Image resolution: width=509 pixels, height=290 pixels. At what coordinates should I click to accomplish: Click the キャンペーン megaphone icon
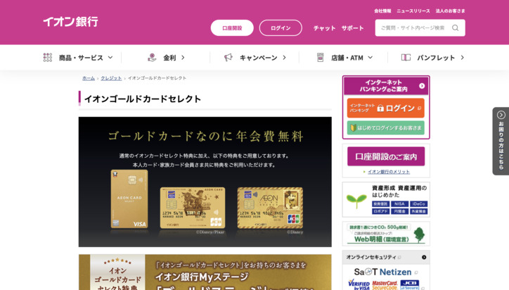click(x=228, y=58)
